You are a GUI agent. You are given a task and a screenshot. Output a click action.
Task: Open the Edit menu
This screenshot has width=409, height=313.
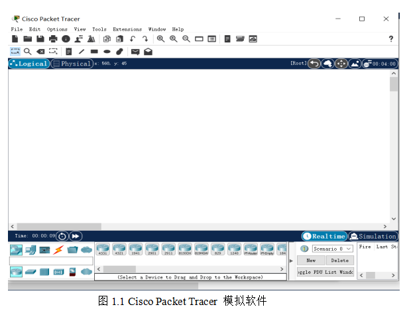[34, 29]
